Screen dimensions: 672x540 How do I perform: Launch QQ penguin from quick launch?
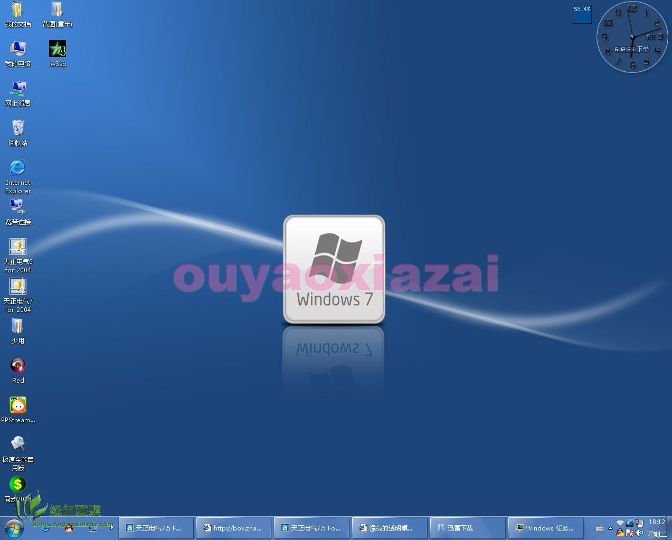click(69, 528)
